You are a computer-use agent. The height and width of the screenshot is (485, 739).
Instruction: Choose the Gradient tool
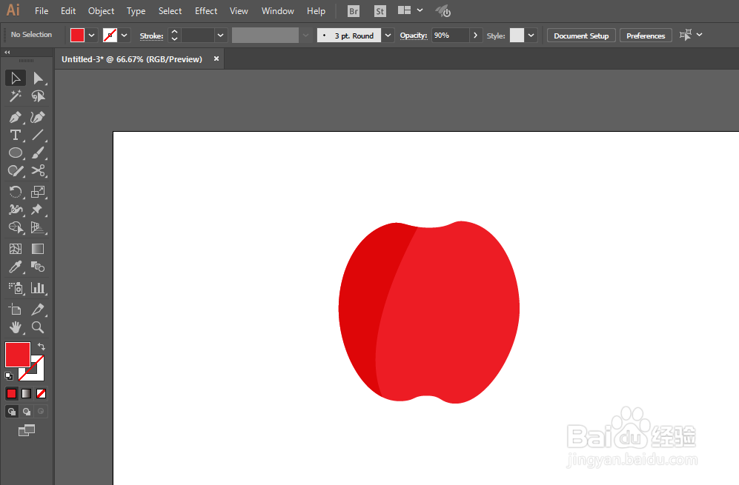[x=38, y=249]
